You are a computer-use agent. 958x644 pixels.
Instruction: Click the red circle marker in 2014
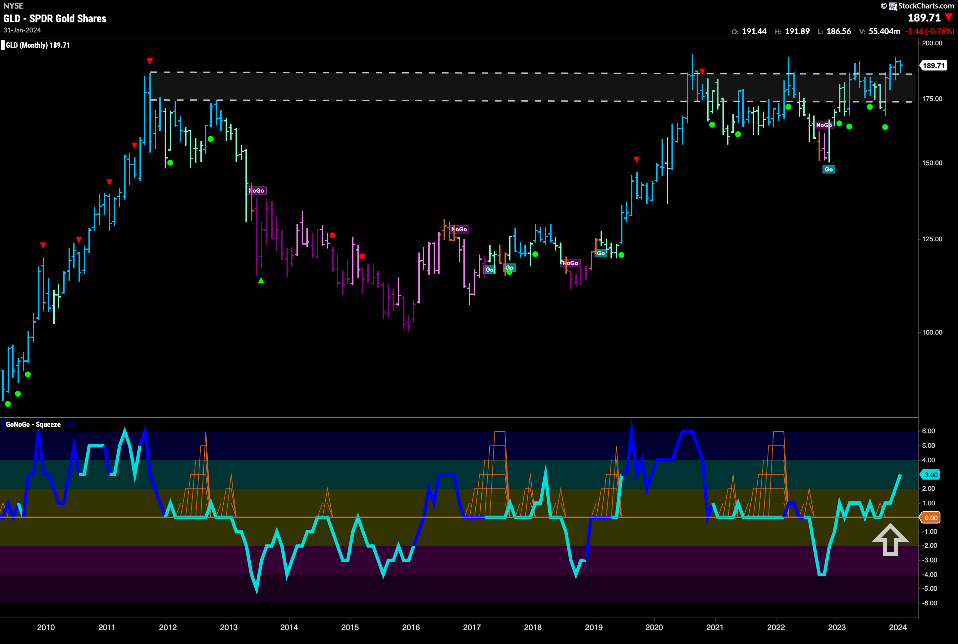pyautogui.click(x=333, y=235)
